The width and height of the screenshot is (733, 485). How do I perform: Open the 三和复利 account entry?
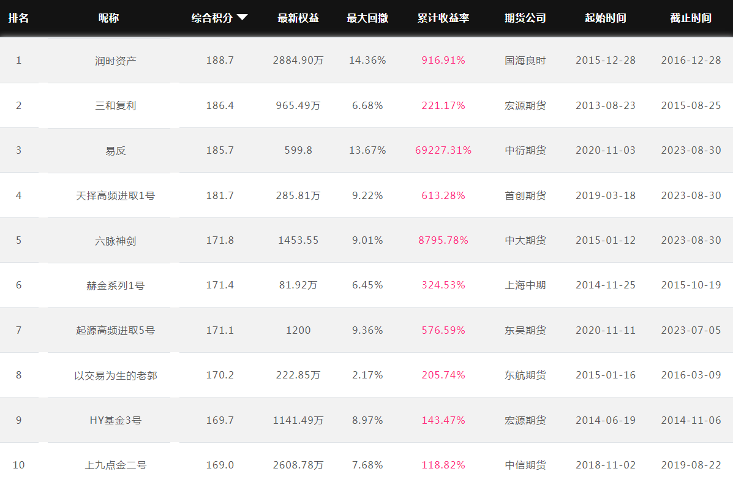(116, 106)
